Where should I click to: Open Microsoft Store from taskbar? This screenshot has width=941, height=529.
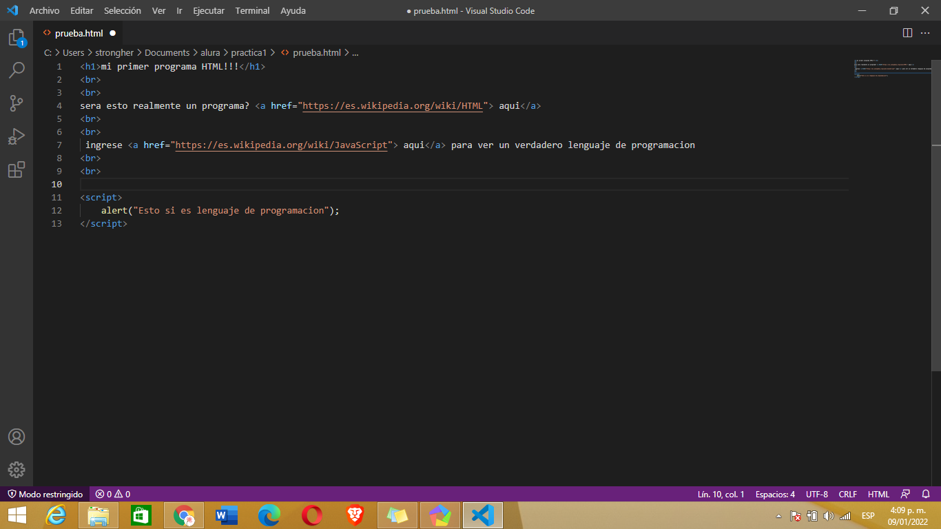coord(141,515)
